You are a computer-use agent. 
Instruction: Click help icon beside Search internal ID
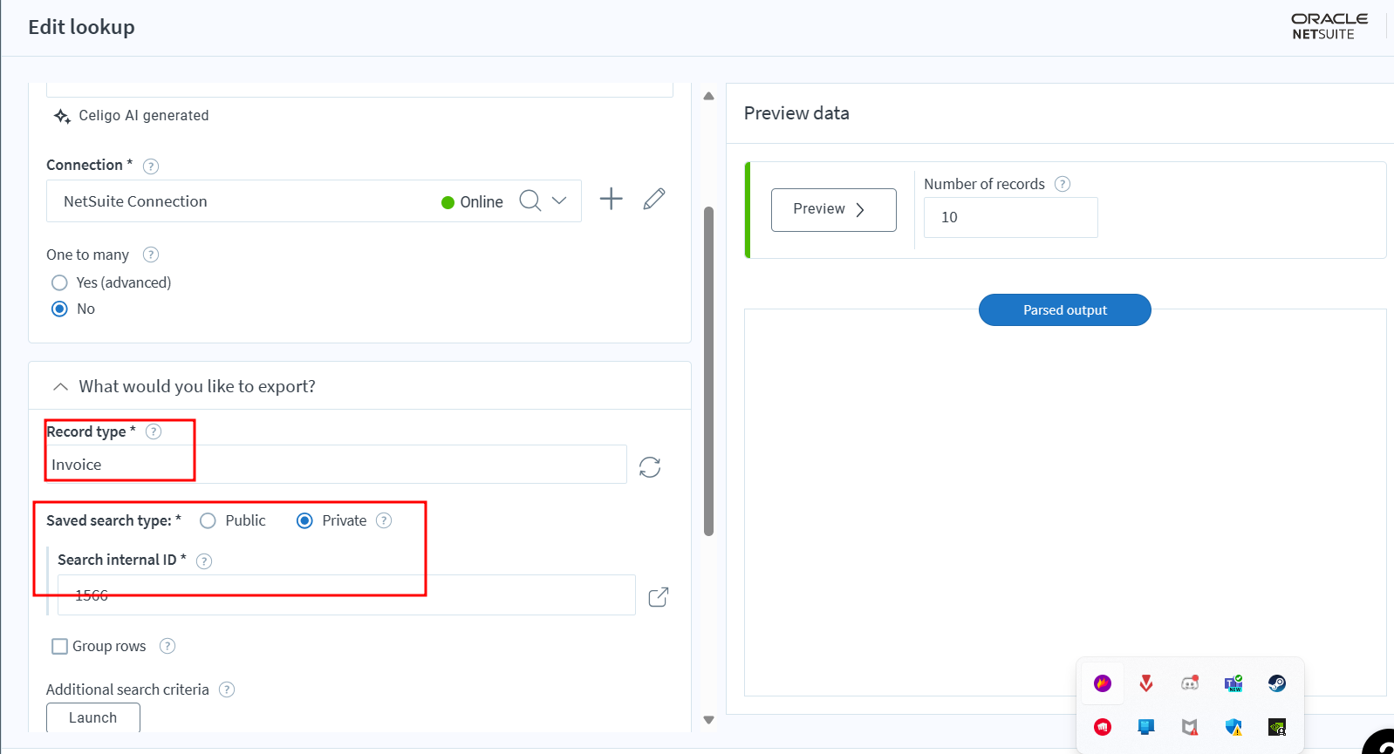[204, 561]
